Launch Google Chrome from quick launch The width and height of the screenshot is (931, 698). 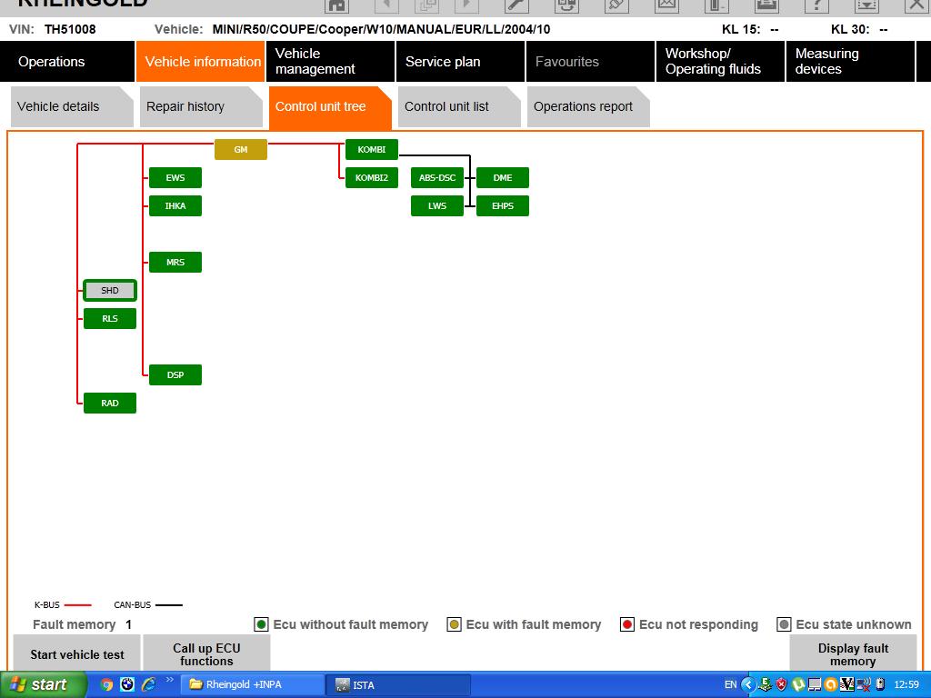106,684
